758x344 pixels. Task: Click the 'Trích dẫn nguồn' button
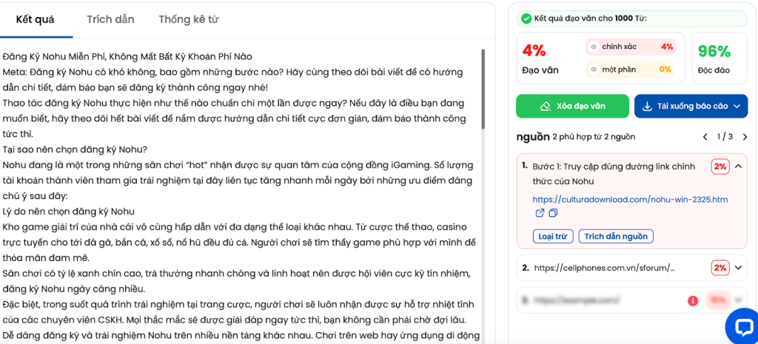pyautogui.click(x=616, y=237)
